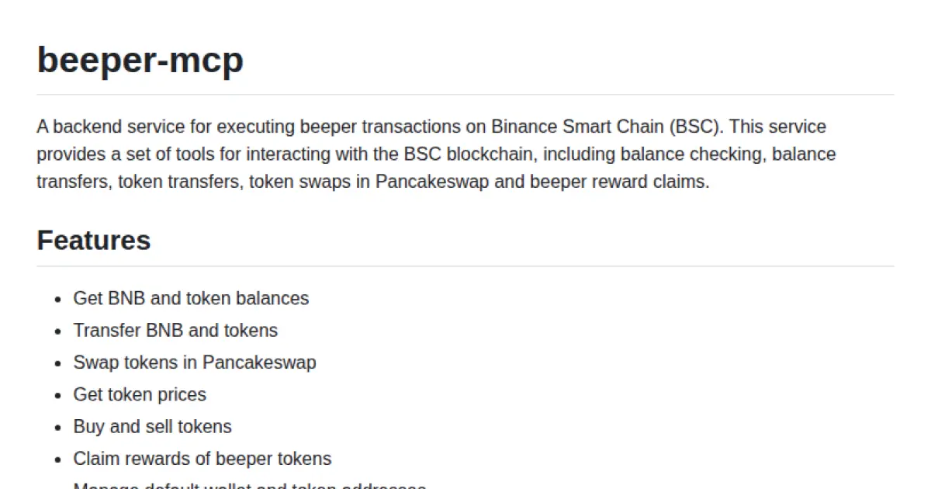Click the beeper-mcp page title heading
The image size is (931, 489).
coord(140,59)
